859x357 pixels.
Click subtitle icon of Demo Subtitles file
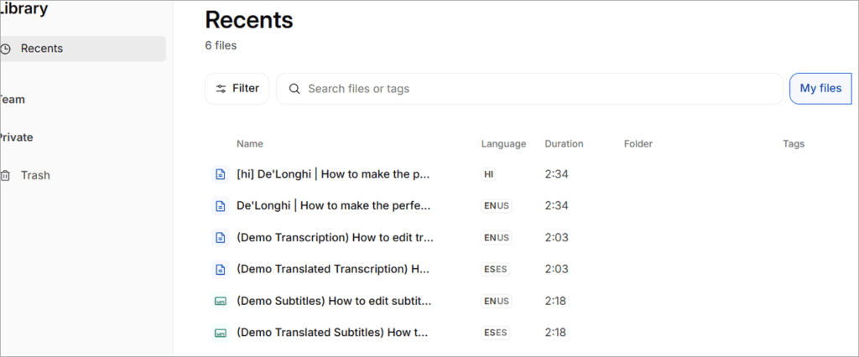pos(221,301)
